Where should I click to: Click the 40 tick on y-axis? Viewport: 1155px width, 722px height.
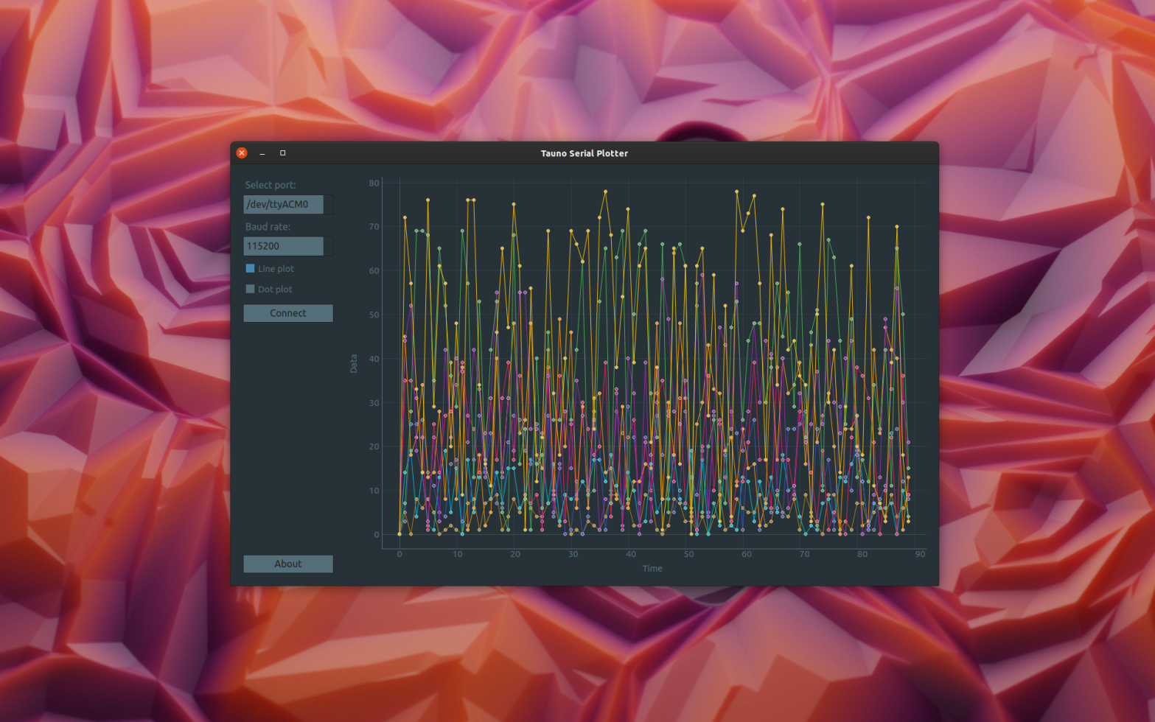click(x=374, y=359)
